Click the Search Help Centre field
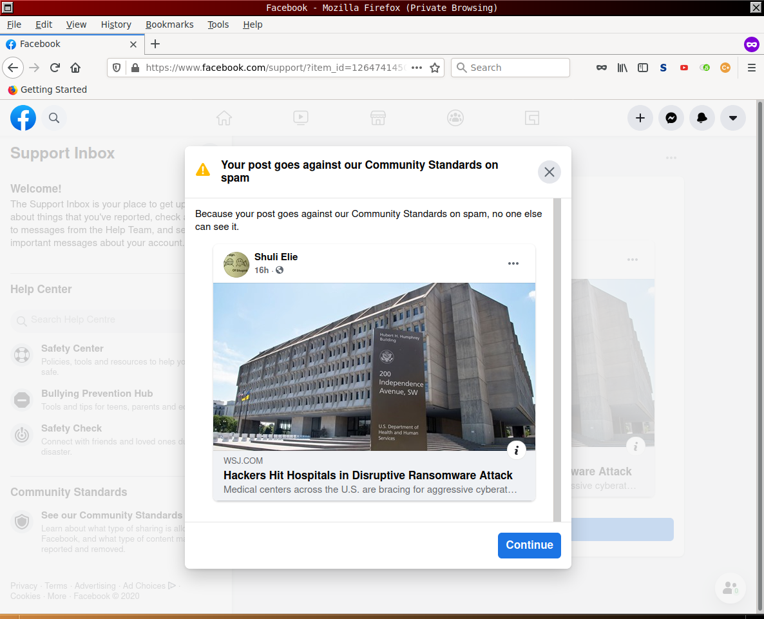Screen dimensions: 764x619 point(97,320)
